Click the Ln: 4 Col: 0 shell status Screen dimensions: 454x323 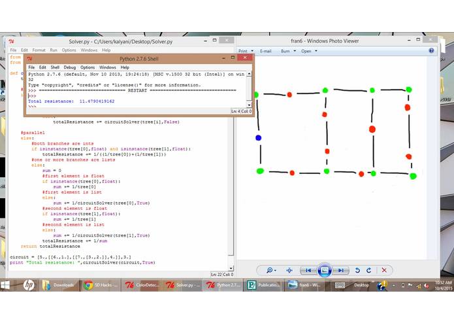point(241,111)
